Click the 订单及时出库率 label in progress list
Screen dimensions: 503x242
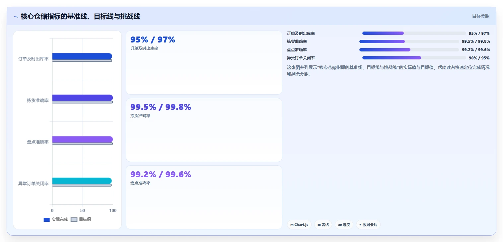(301, 33)
